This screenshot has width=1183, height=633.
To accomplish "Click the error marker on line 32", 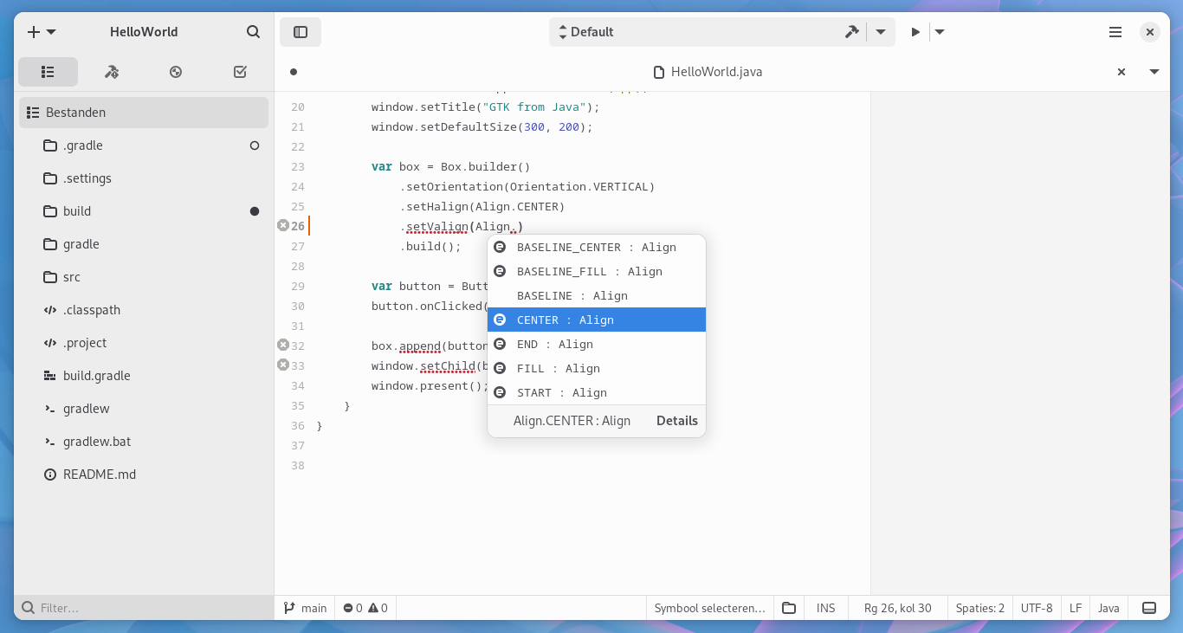I will [283, 344].
